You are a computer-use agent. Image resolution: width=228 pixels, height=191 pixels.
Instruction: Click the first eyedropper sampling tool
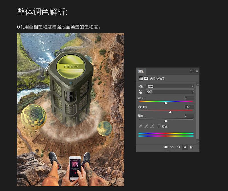coord(140,126)
